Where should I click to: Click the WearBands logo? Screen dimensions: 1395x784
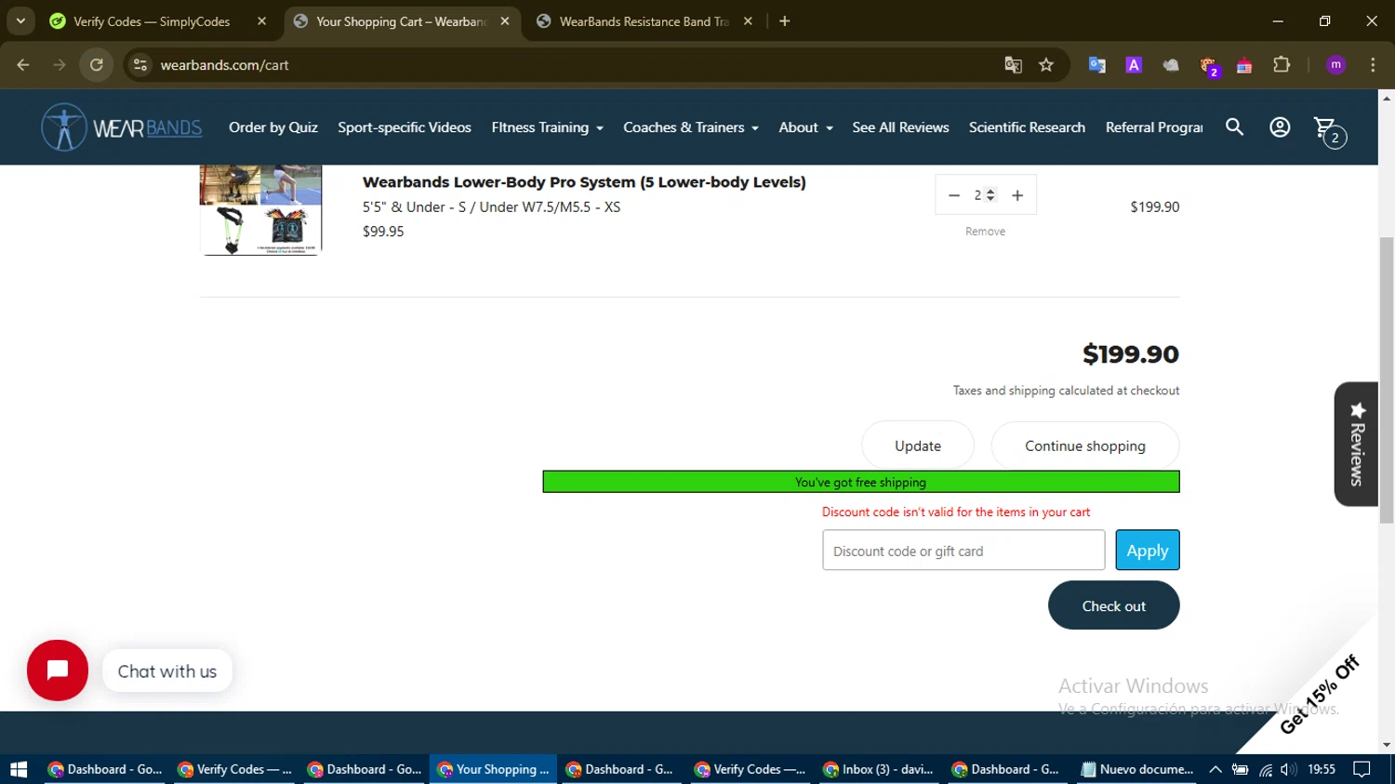click(122, 127)
